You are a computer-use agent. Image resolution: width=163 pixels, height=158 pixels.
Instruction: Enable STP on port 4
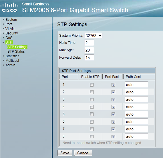tap(92, 107)
